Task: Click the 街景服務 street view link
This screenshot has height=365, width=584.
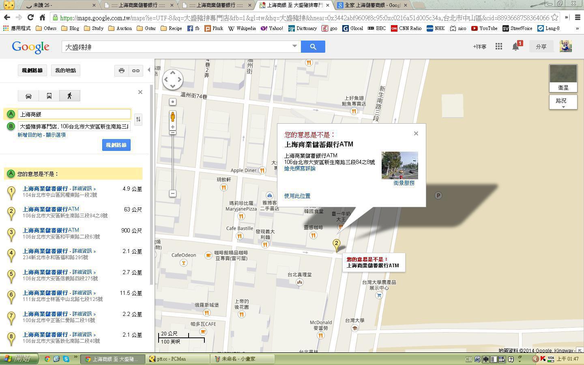Action: (404, 183)
